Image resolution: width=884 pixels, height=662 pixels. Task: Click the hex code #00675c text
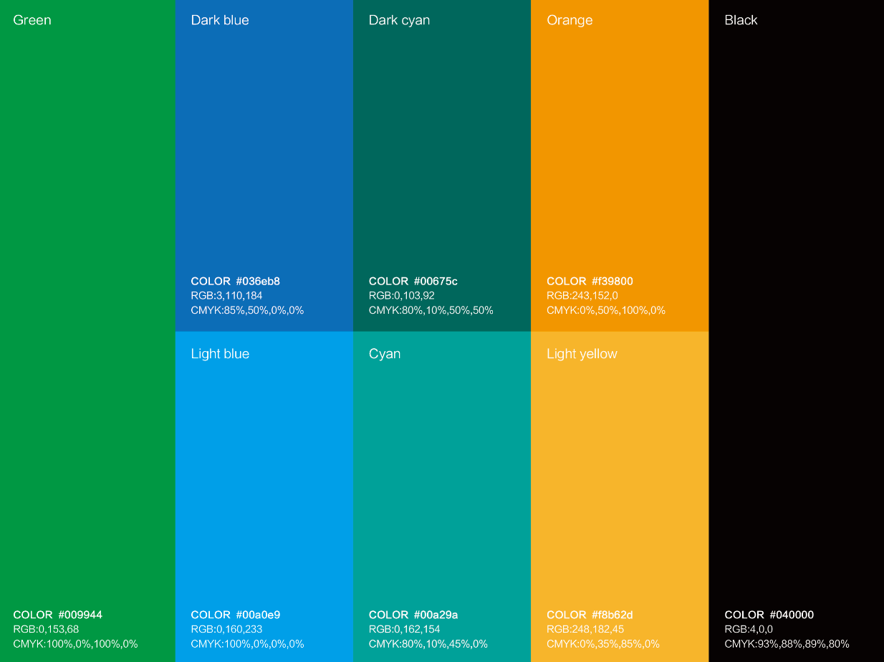pyautogui.click(x=435, y=282)
